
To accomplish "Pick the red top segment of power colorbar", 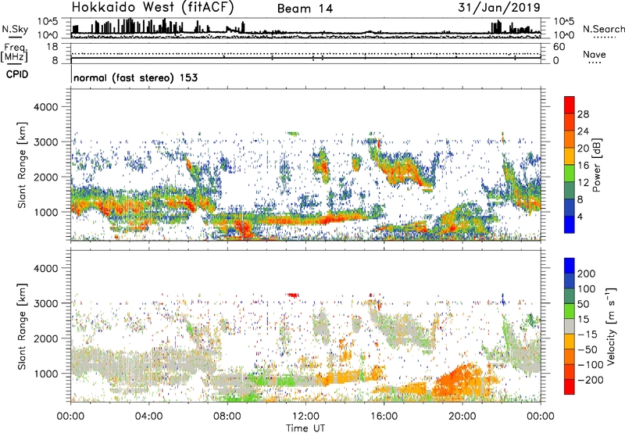I will pos(570,105).
